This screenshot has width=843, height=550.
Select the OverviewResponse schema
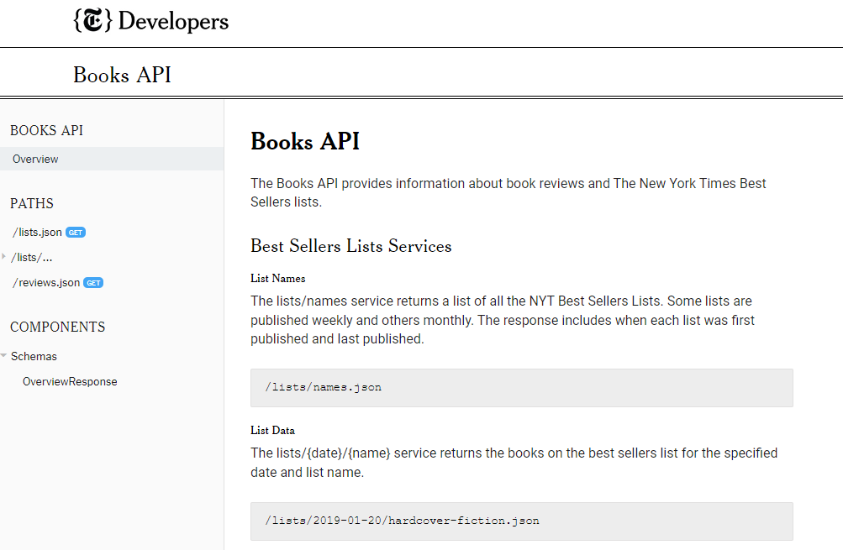pos(70,381)
